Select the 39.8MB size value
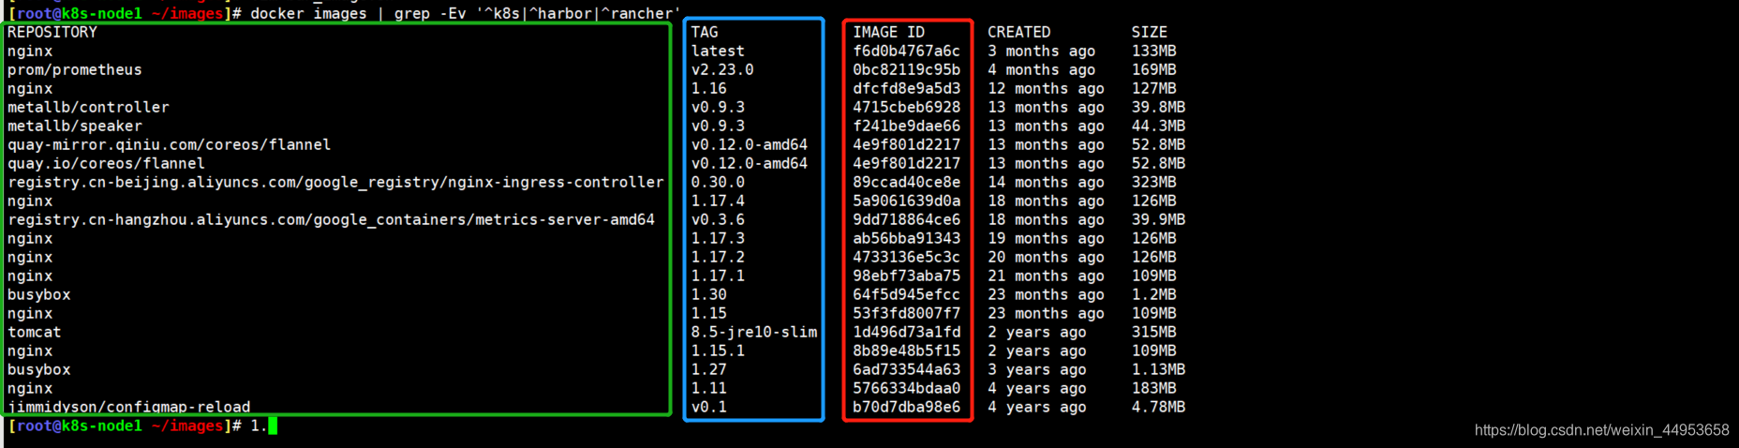Image resolution: width=1739 pixels, height=448 pixels. [x=1159, y=108]
